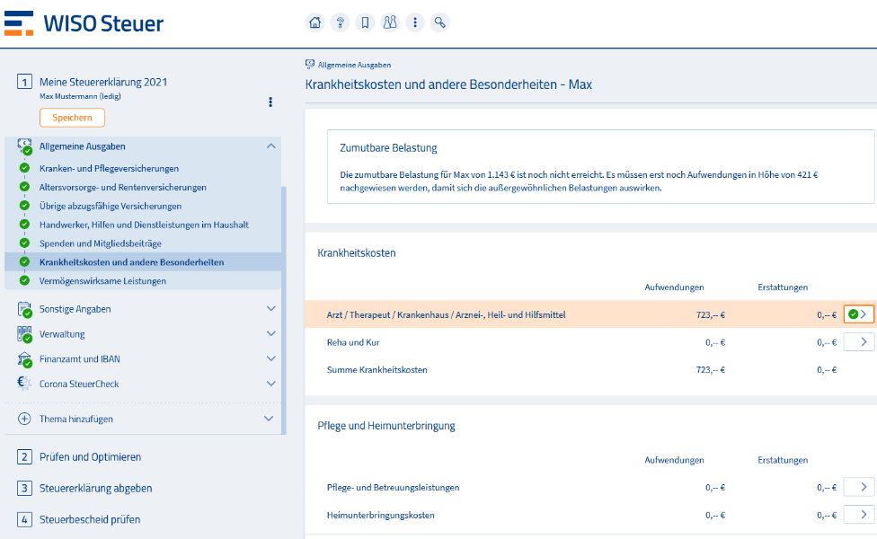Open the persons icon in top toolbar

coord(389,23)
